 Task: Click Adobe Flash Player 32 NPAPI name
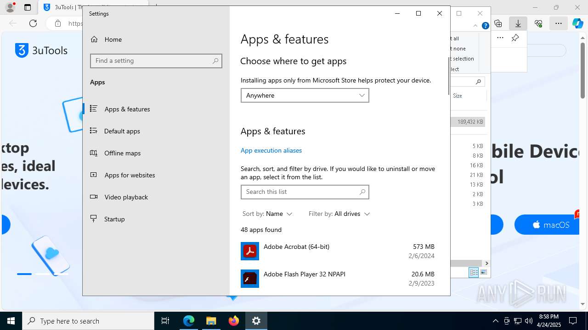[305, 274]
